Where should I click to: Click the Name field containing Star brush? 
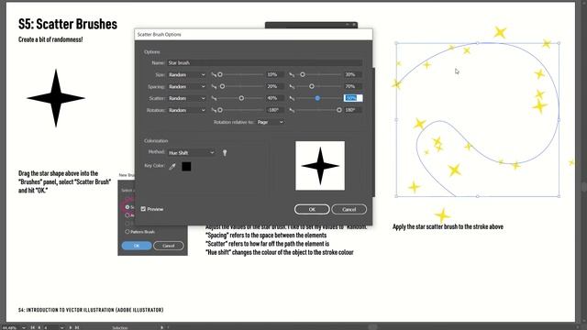[x=265, y=63]
